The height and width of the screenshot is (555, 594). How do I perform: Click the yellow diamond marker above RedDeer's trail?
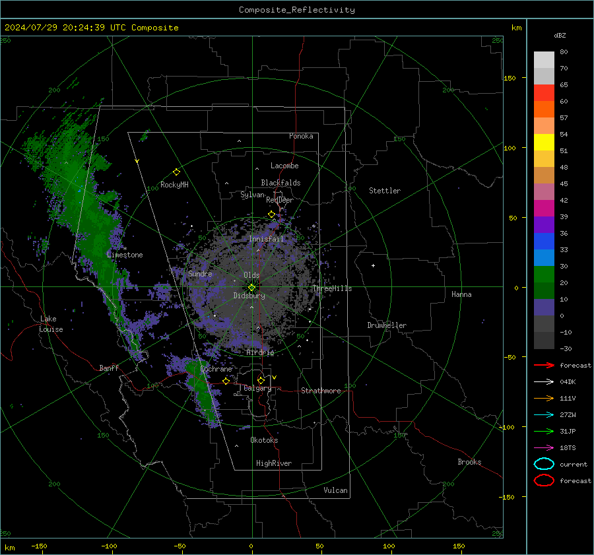(271, 214)
